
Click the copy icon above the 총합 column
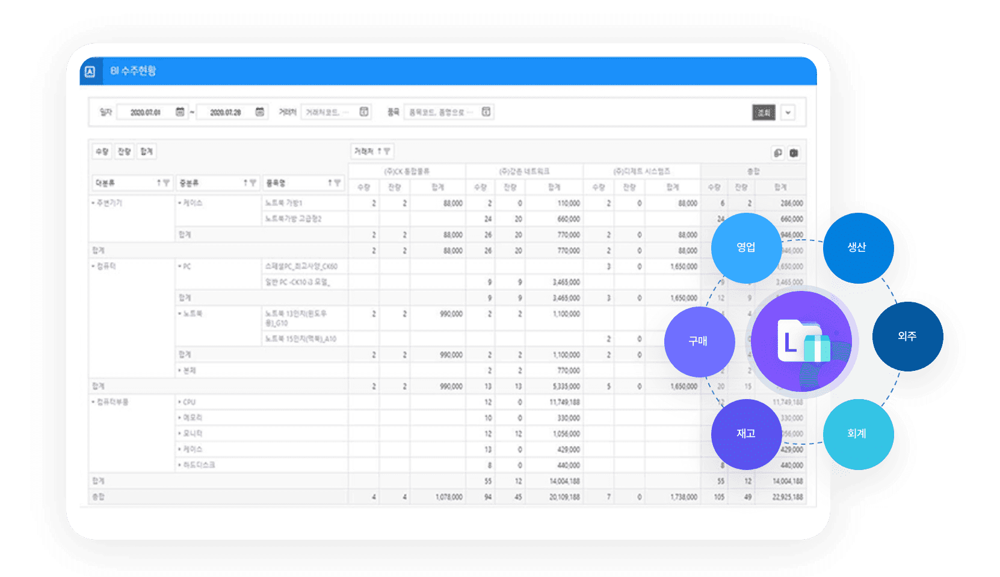click(778, 153)
